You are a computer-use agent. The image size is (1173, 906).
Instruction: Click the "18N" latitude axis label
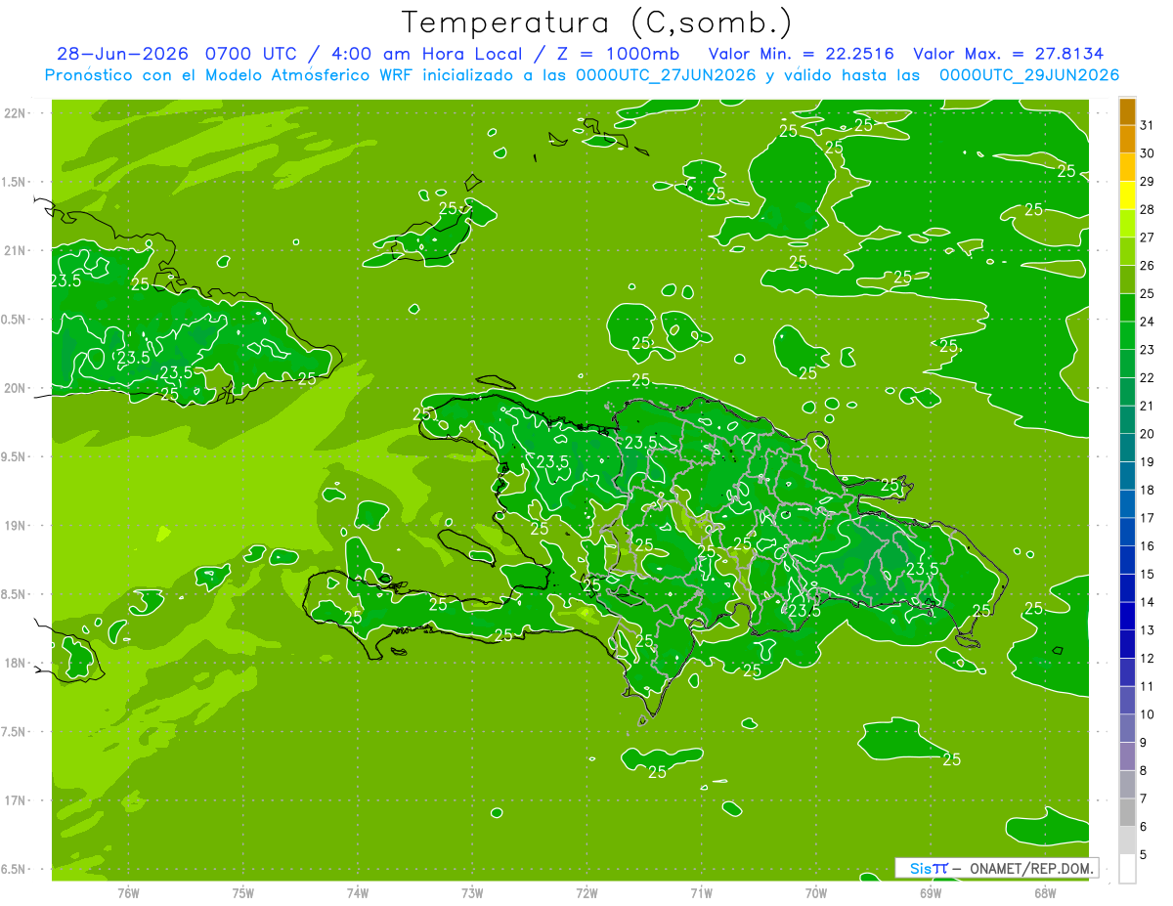[15, 663]
